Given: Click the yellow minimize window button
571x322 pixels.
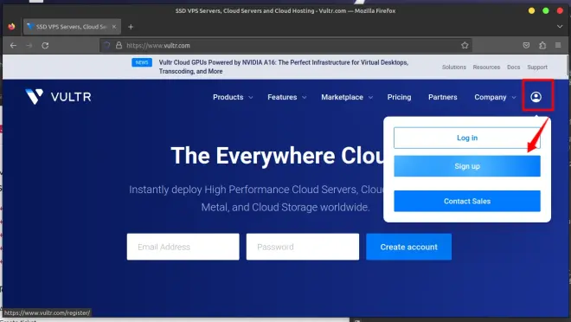Looking at the screenshot, I should [x=532, y=11].
